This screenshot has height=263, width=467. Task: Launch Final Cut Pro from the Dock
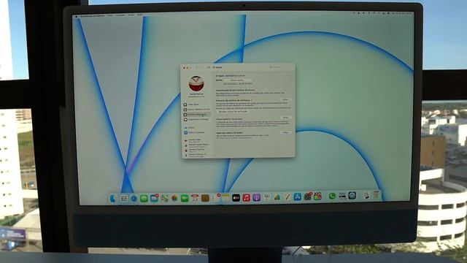pos(318,197)
